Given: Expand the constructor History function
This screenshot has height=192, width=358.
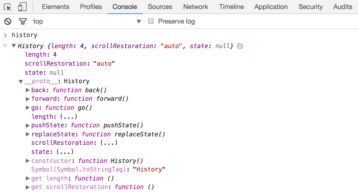Looking at the screenshot, I should [x=28, y=161].
